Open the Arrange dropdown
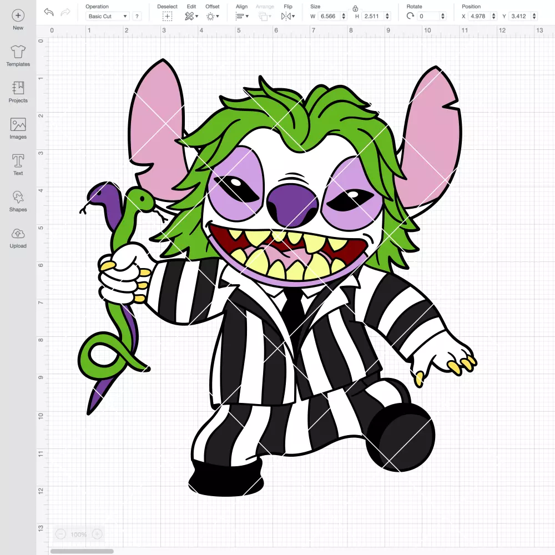 [x=265, y=16]
